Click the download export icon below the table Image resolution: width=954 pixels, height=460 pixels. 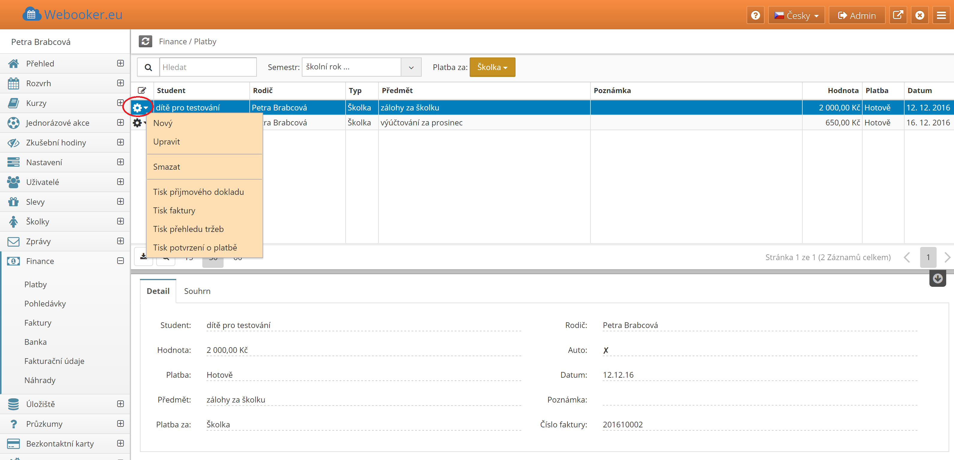[143, 256]
